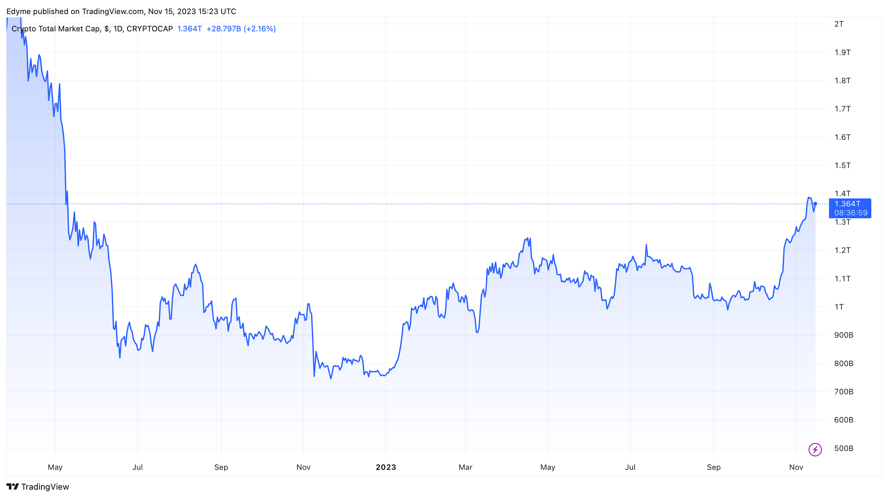This screenshot has height=498, width=888.
Task: Click the '1.1T' price axis label
Action: [x=842, y=278]
